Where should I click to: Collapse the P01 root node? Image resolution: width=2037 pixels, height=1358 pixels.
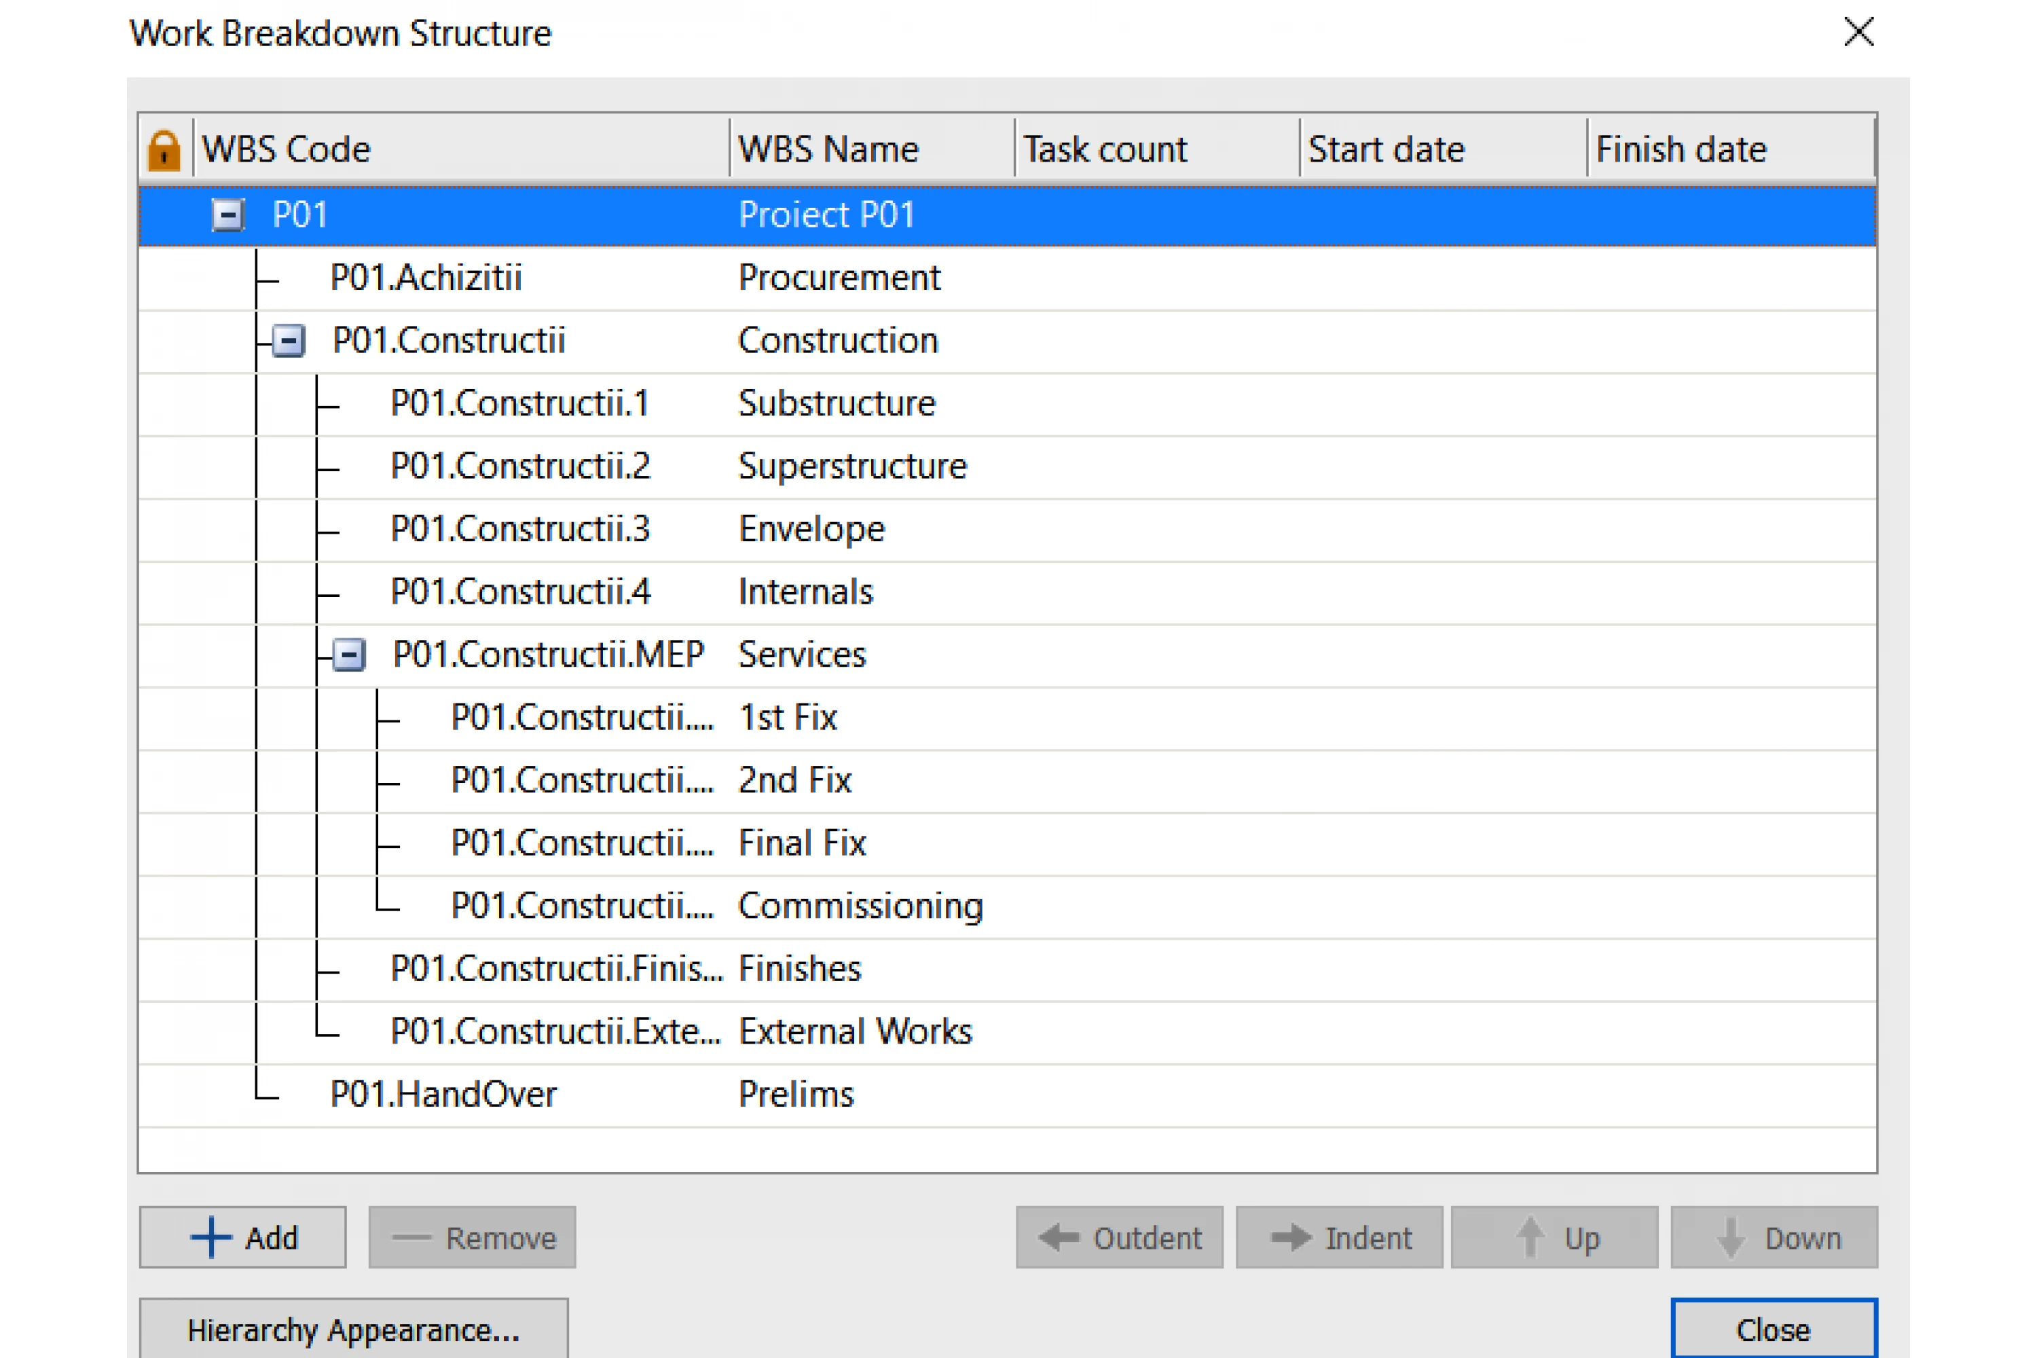227,215
